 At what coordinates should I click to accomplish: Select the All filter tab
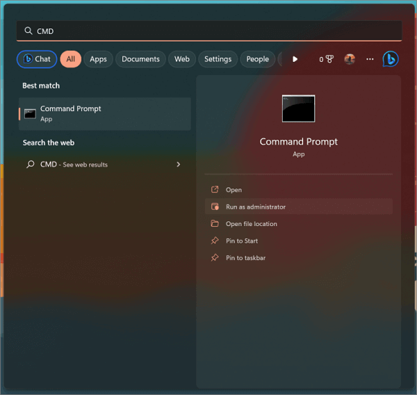pos(70,59)
